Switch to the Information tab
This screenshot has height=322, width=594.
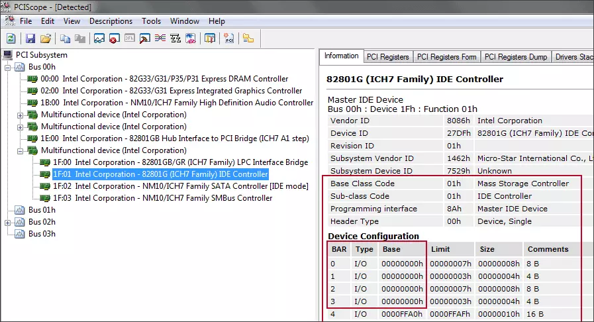[341, 56]
